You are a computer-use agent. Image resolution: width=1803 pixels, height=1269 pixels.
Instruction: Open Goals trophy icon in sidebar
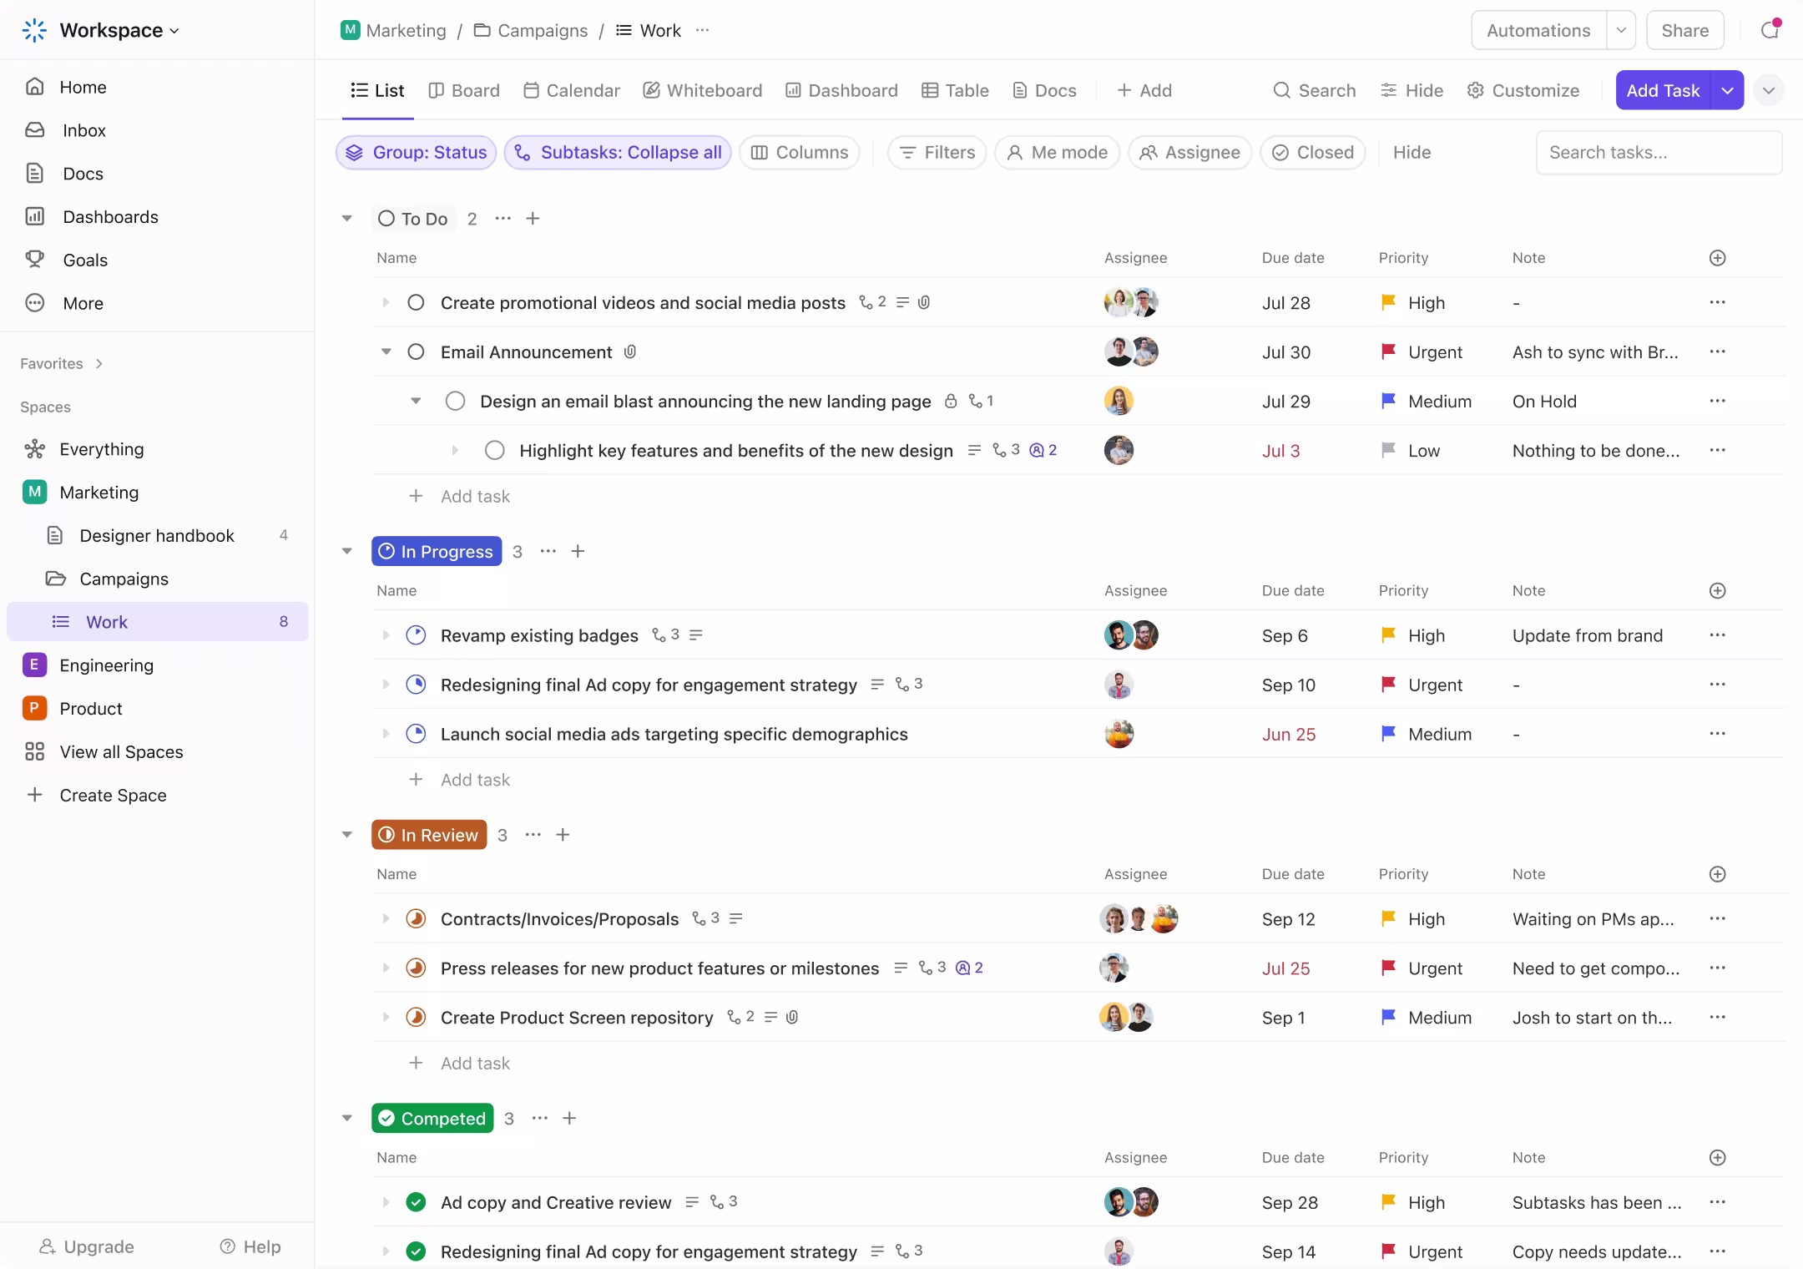(x=34, y=260)
